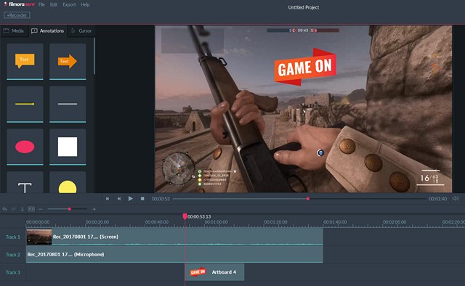Stop the preview playback
Viewport: 465px width, 286px height.
[142, 199]
